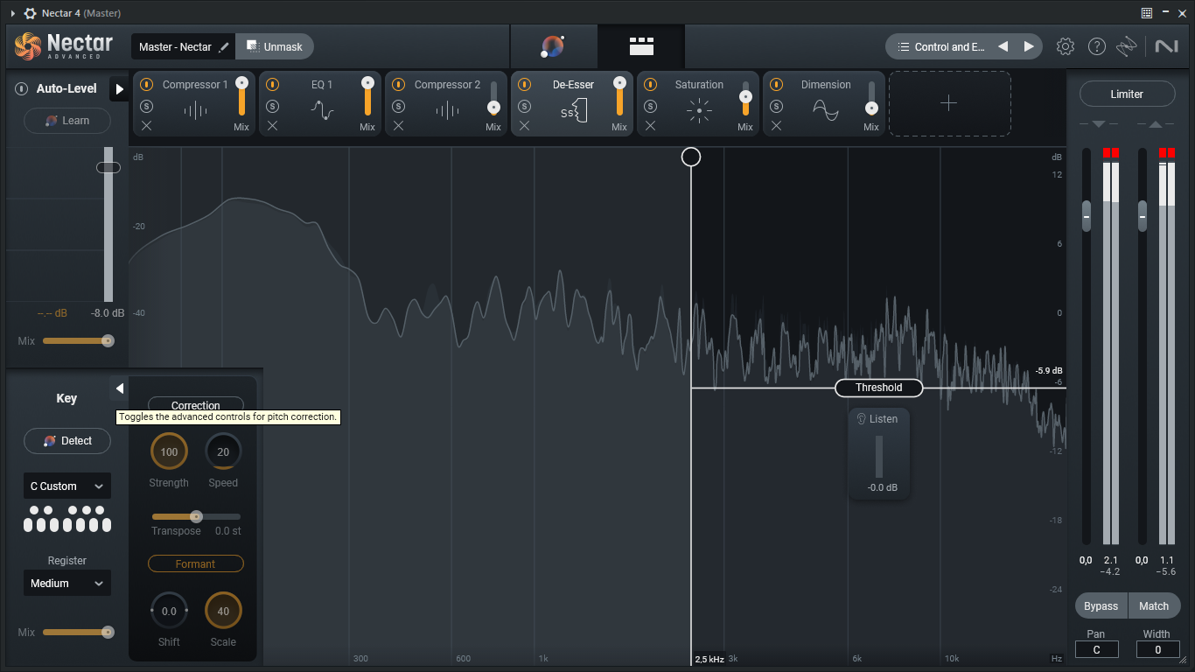The height and width of the screenshot is (672, 1195).
Task: Click the Pan value field
Action: pos(1096,649)
